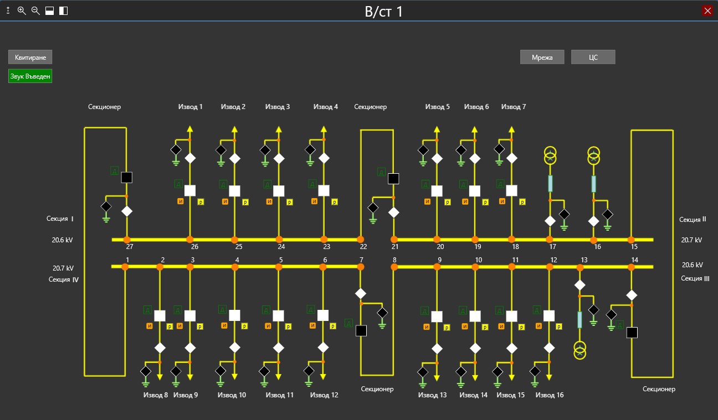
Task: Toggle the orange И indicator on Извод 3
Action: point(269,201)
